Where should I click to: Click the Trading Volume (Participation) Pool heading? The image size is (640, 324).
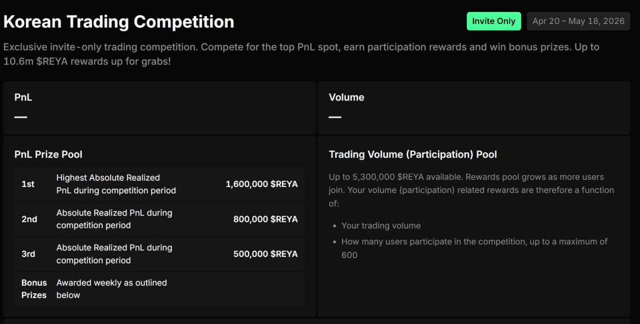tap(413, 154)
